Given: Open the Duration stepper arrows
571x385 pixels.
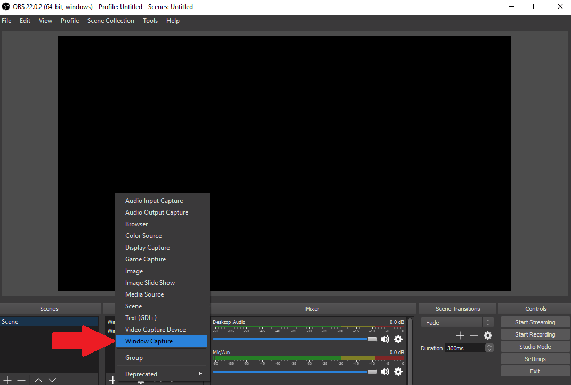Looking at the screenshot, I should click(489, 348).
